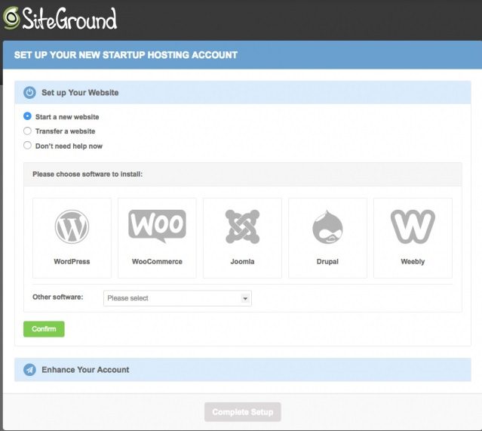The height and width of the screenshot is (431, 482).
Task: Pick the Joomla logo icon
Action: click(x=242, y=226)
